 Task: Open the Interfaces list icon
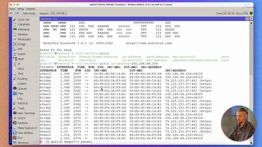coord(15,29)
